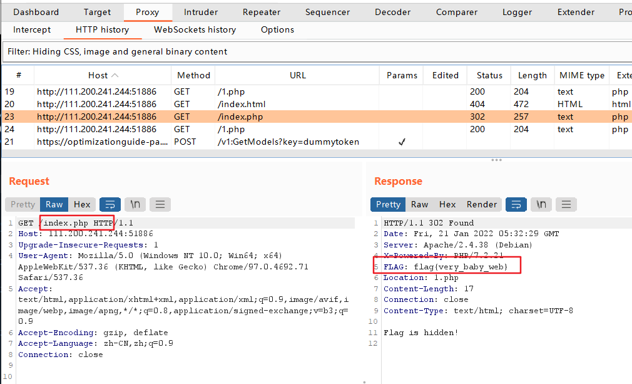Viewport: 632px width, 384px height.
Task: Click the Params checkmark for GetModels row
Action: pyautogui.click(x=402, y=142)
